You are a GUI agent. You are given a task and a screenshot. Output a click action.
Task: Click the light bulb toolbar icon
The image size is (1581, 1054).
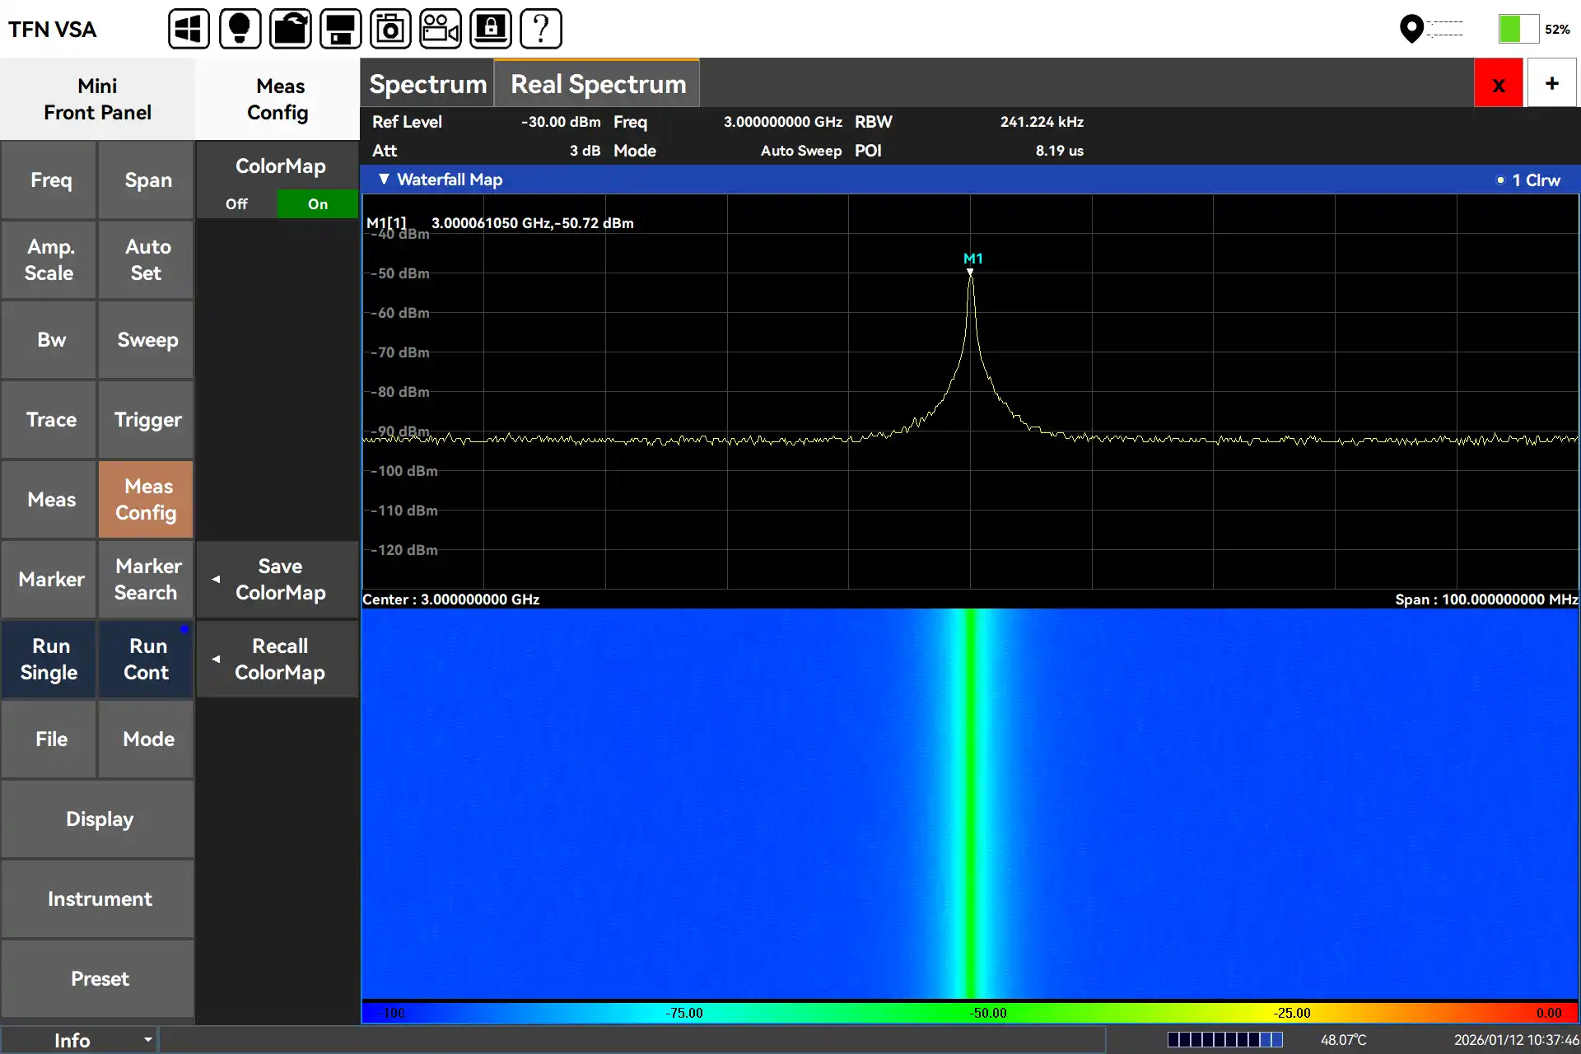point(240,30)
